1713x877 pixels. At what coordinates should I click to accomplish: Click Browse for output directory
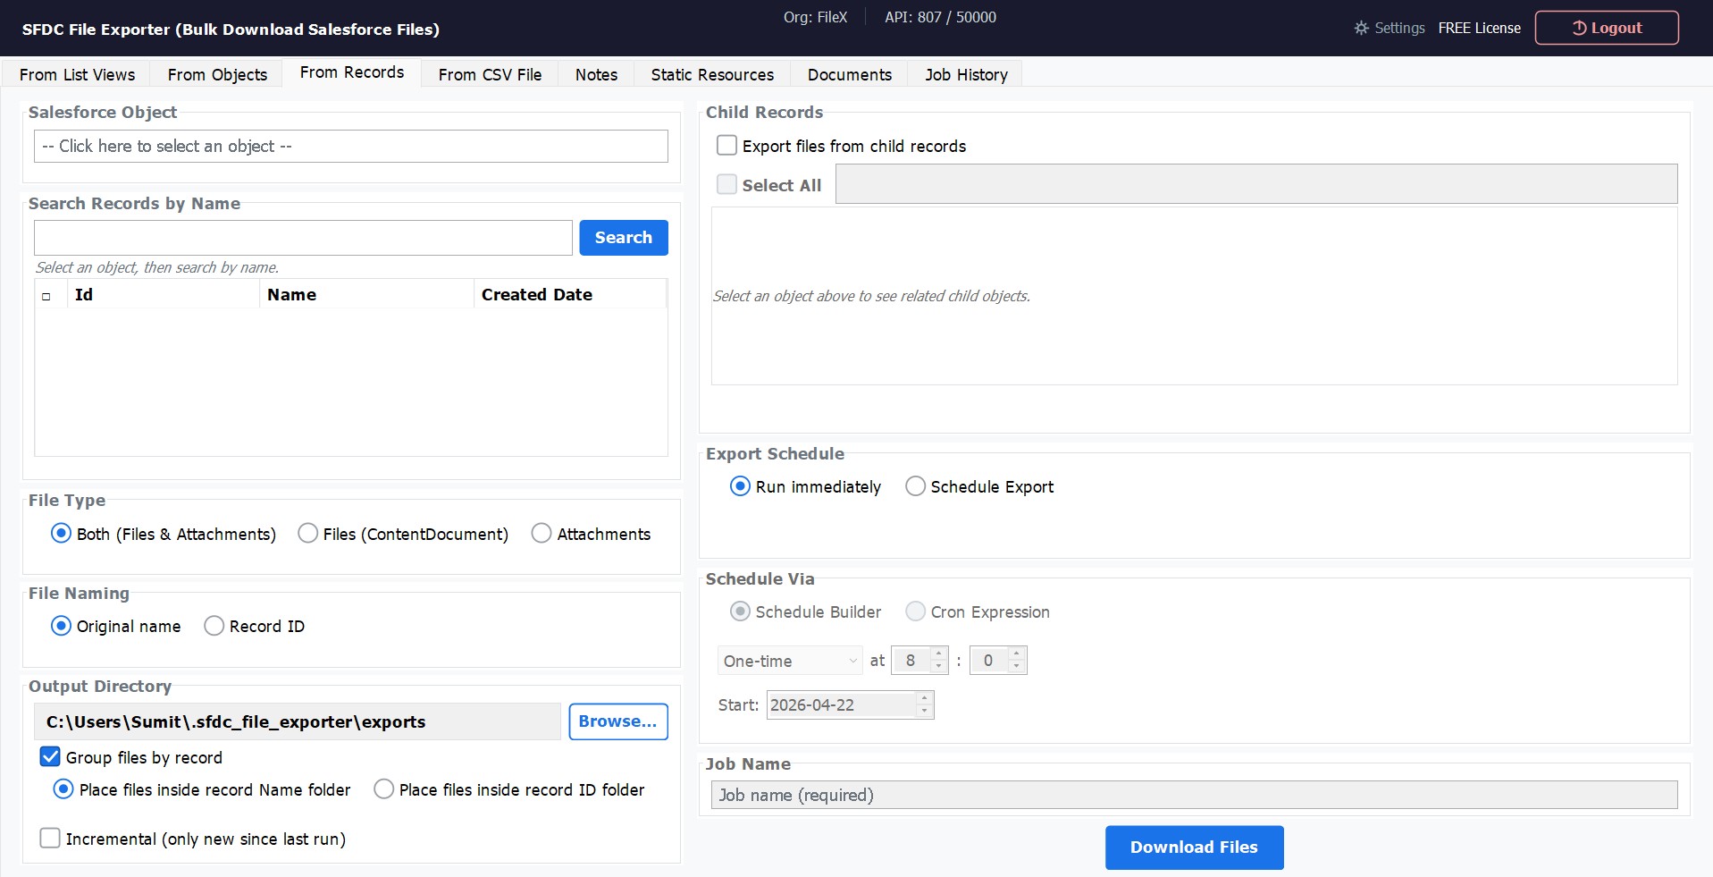(x=617, y=721)
